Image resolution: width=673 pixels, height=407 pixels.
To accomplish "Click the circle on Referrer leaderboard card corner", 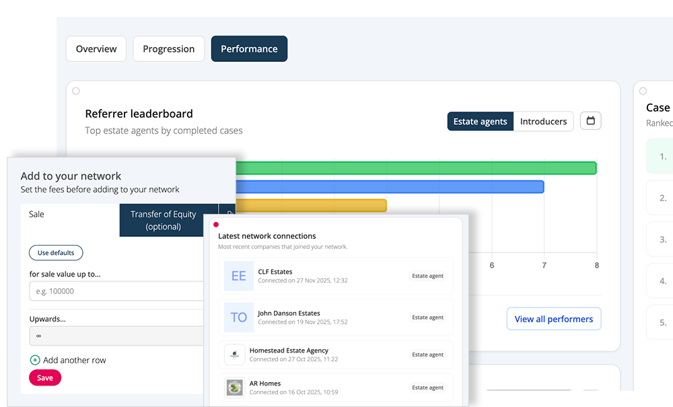I will (x=76, y=91).
